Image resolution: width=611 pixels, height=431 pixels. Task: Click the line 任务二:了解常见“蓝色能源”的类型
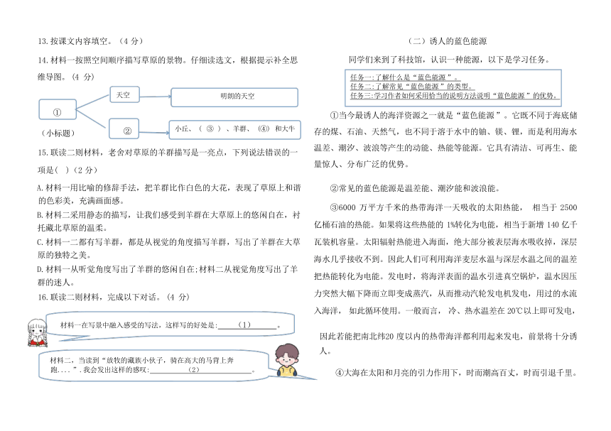[411, 86]
